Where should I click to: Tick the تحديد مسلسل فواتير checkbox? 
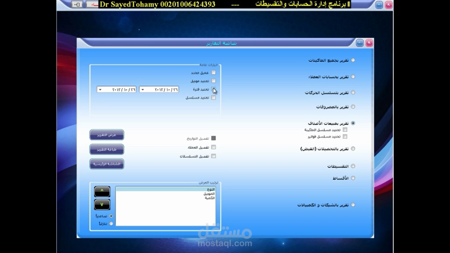pos(345,136)
